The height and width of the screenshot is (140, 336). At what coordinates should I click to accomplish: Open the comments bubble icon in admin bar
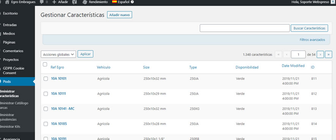pos(42,2)
